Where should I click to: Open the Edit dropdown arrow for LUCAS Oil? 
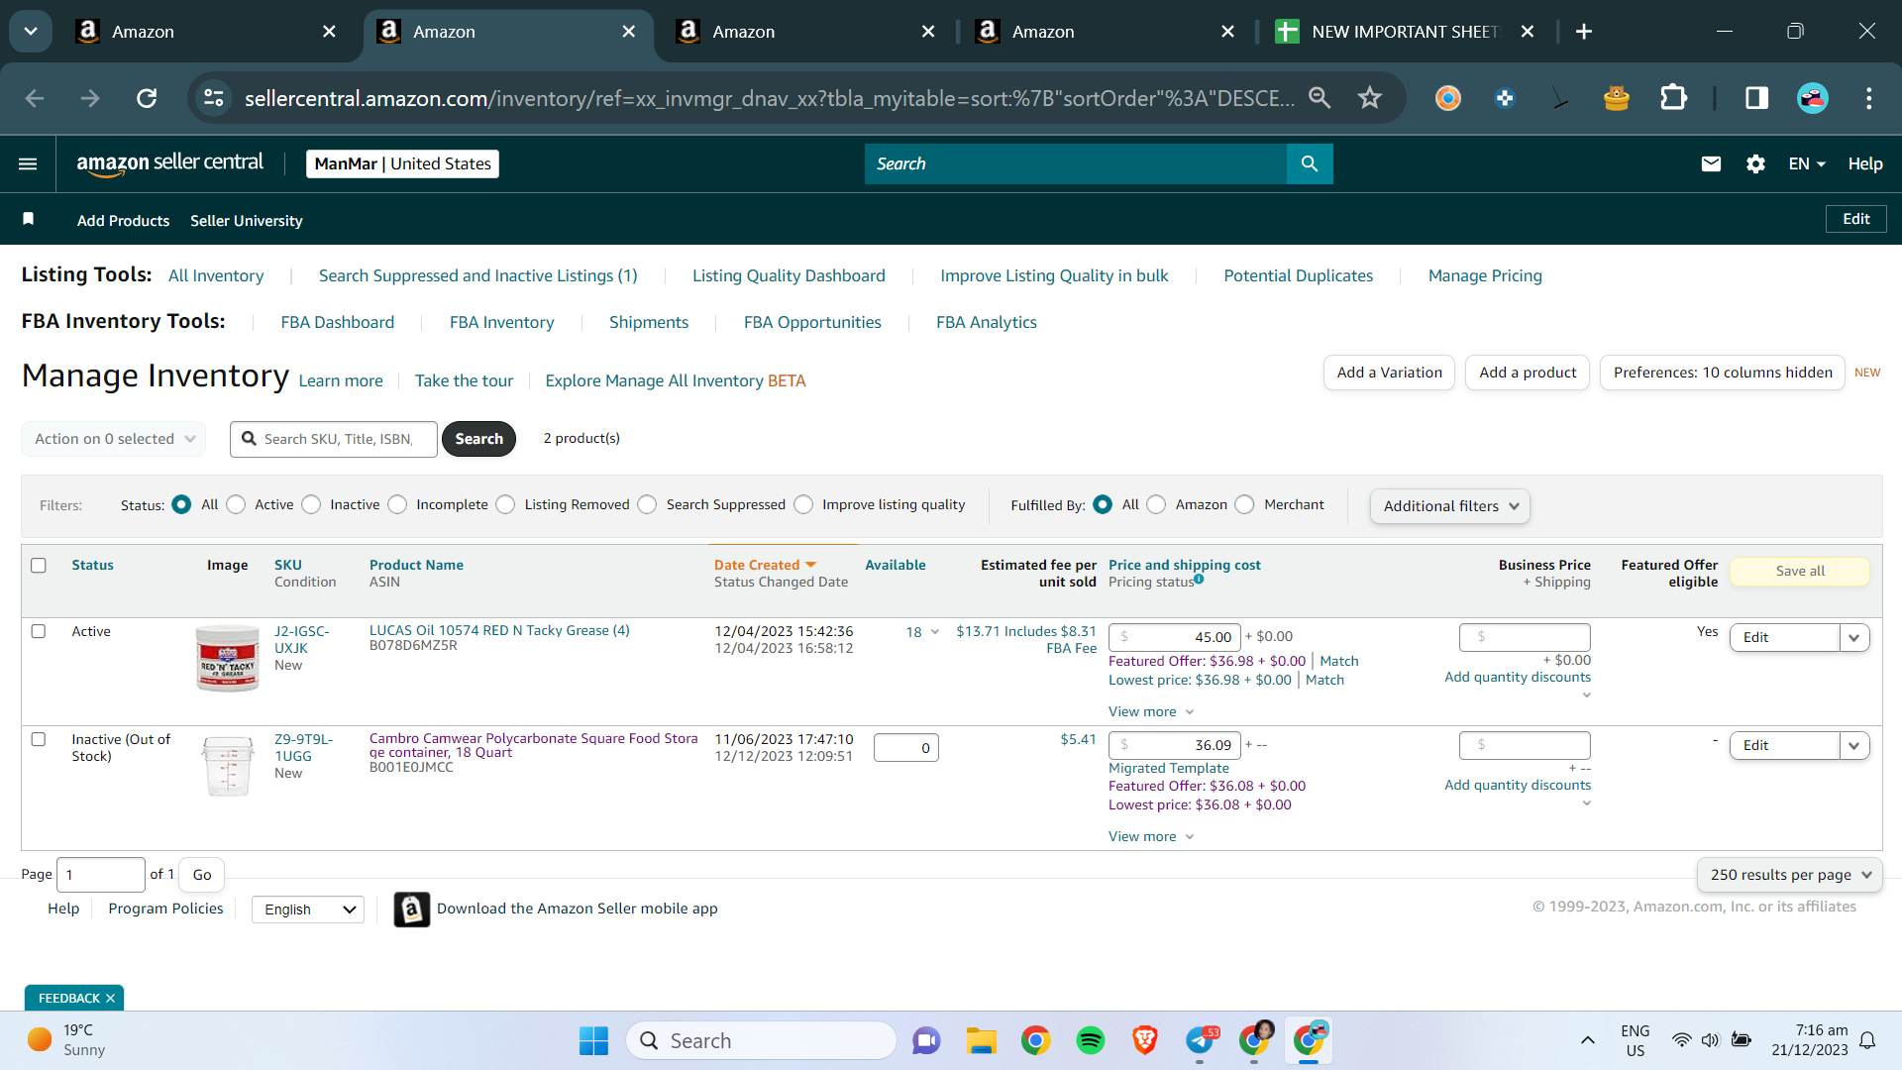point(1854,637)
